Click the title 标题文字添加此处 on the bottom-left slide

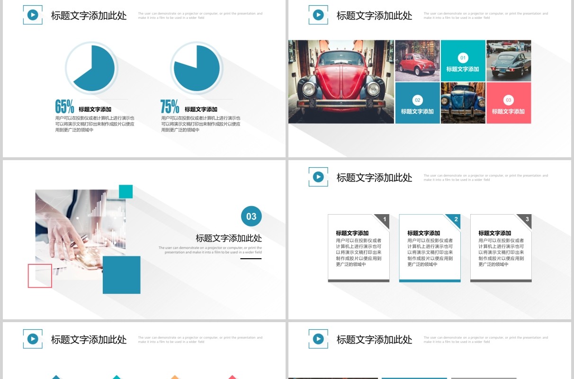[89, 339]
